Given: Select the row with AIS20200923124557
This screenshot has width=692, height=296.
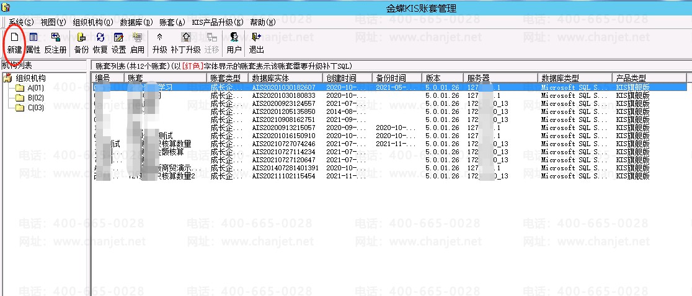Looking at the screenshot, I should pos(389,103).
